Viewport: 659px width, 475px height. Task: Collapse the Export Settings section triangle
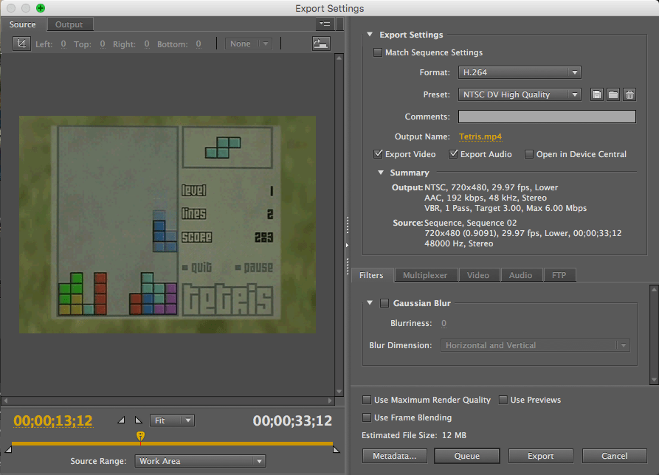[370, 35]
